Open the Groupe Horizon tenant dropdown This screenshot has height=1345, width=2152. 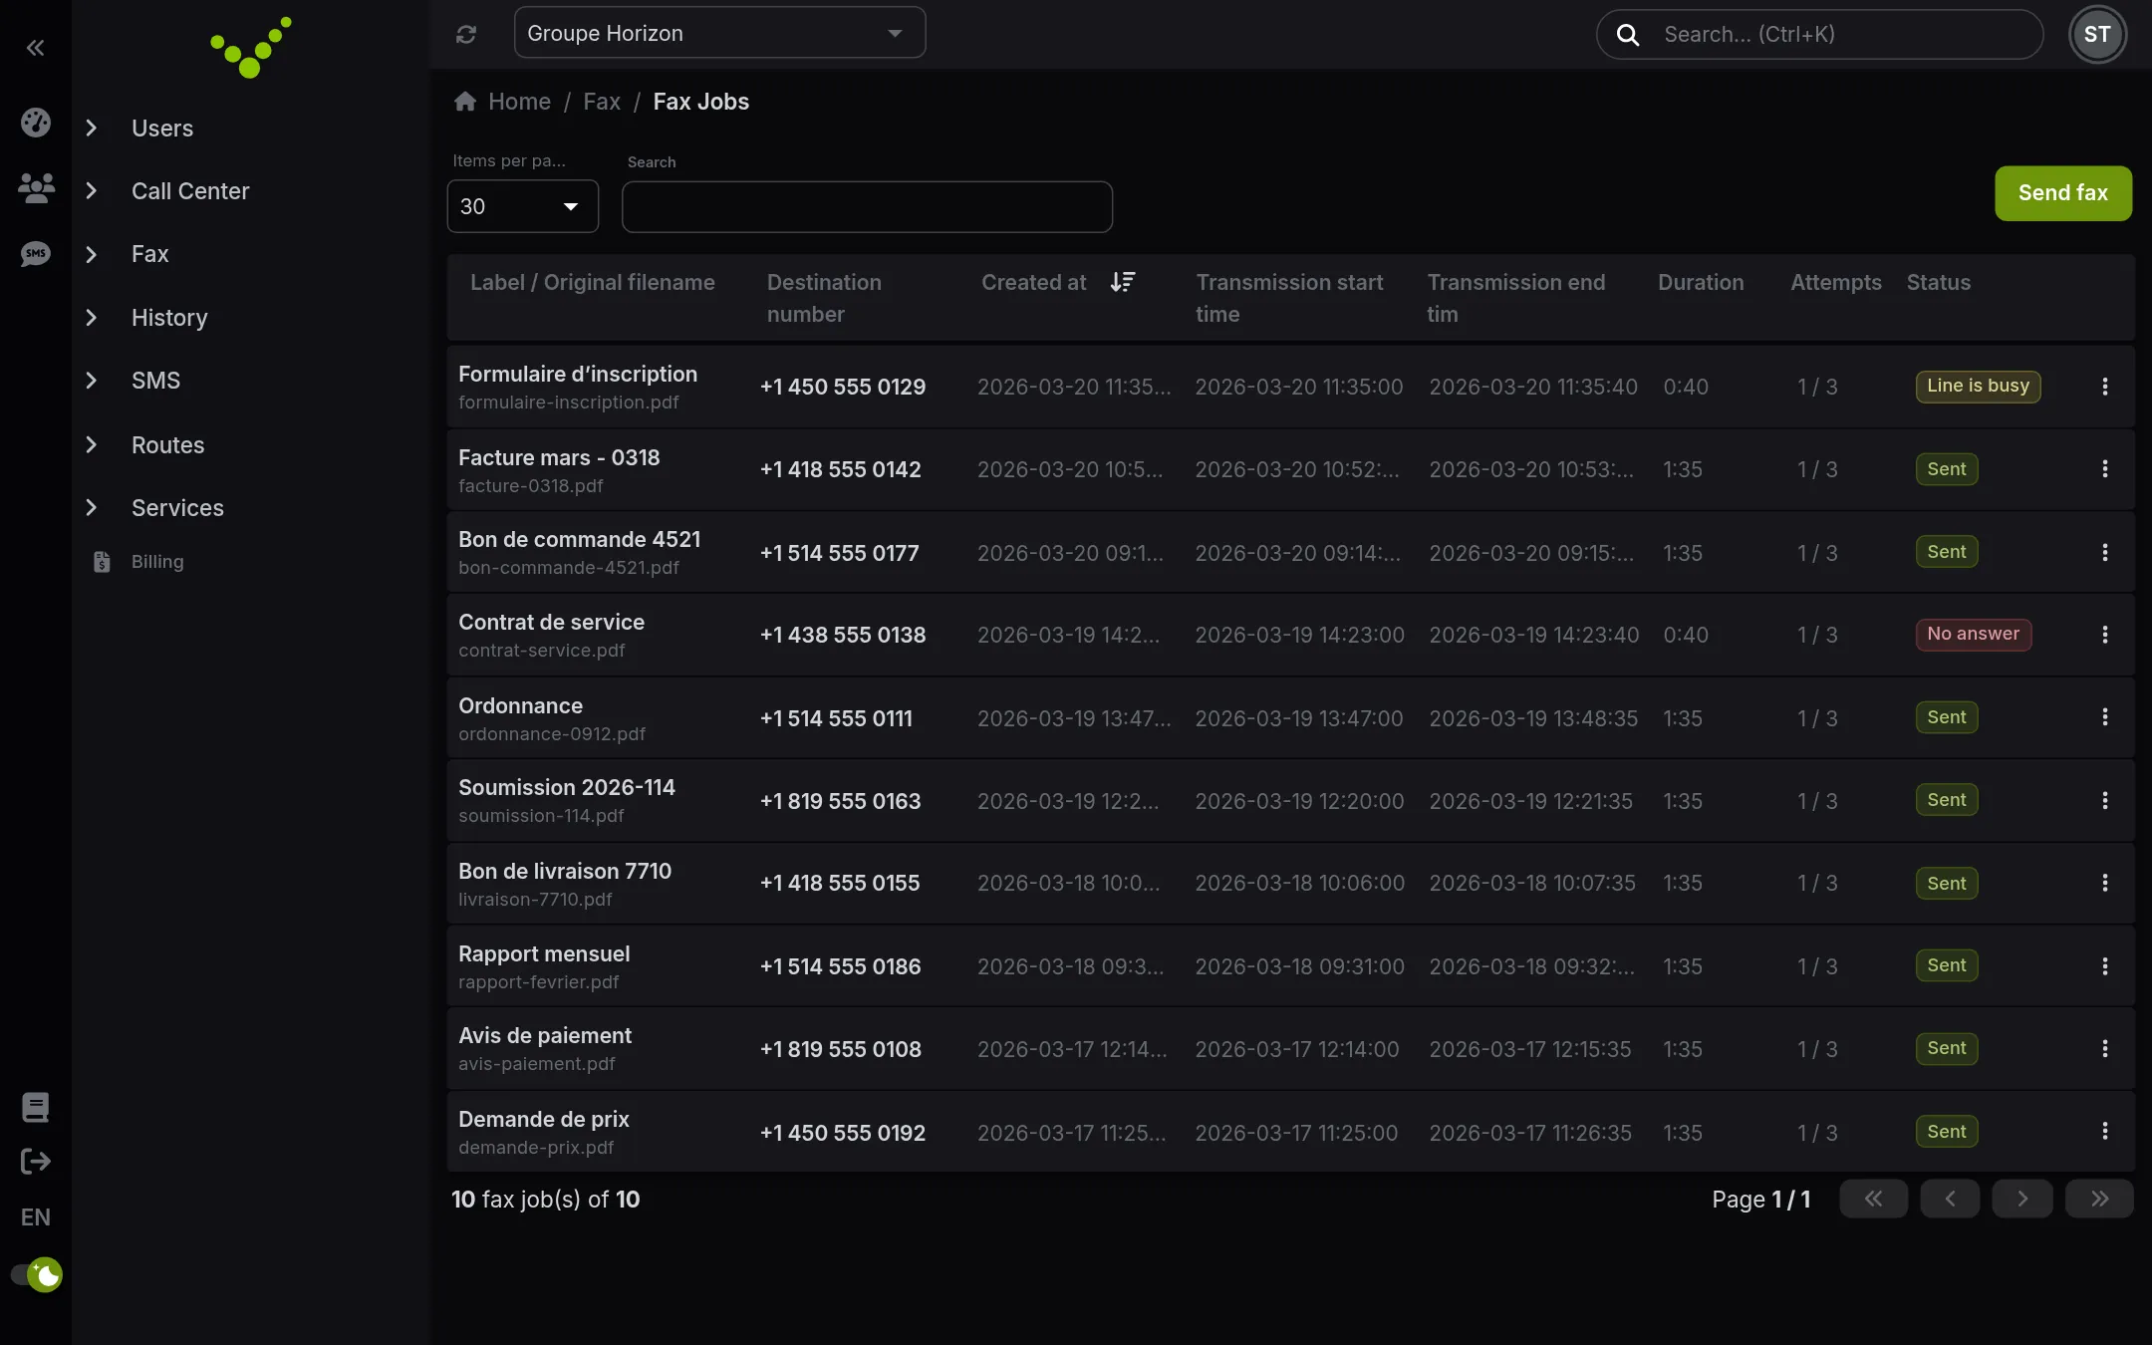pyautogui.click(x=719, y=33)
